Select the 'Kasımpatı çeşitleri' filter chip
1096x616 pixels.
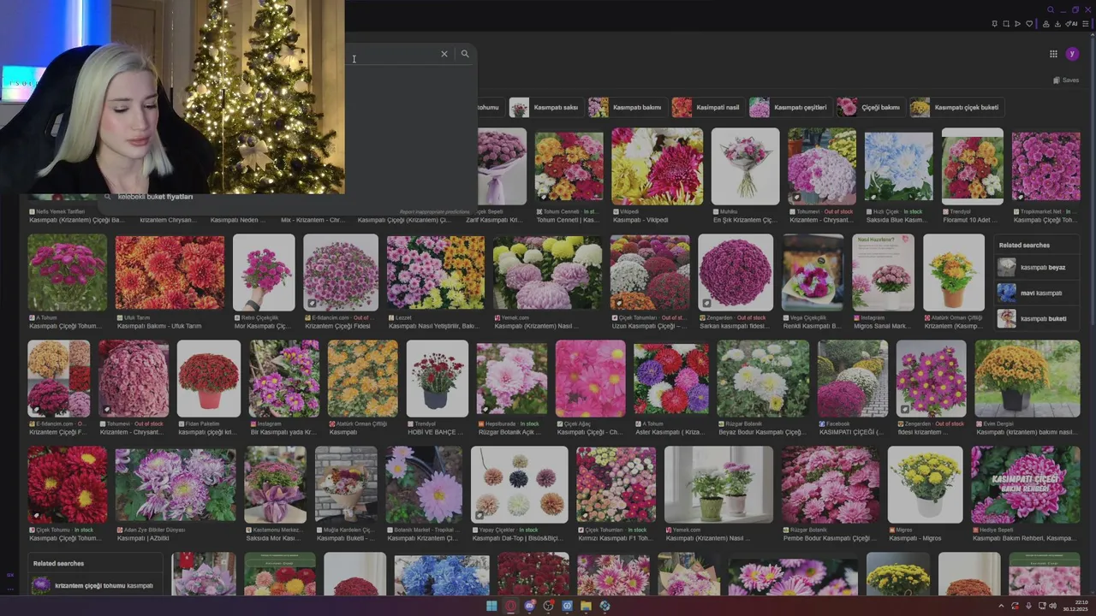pyautogui.click(x=789, y=107)
